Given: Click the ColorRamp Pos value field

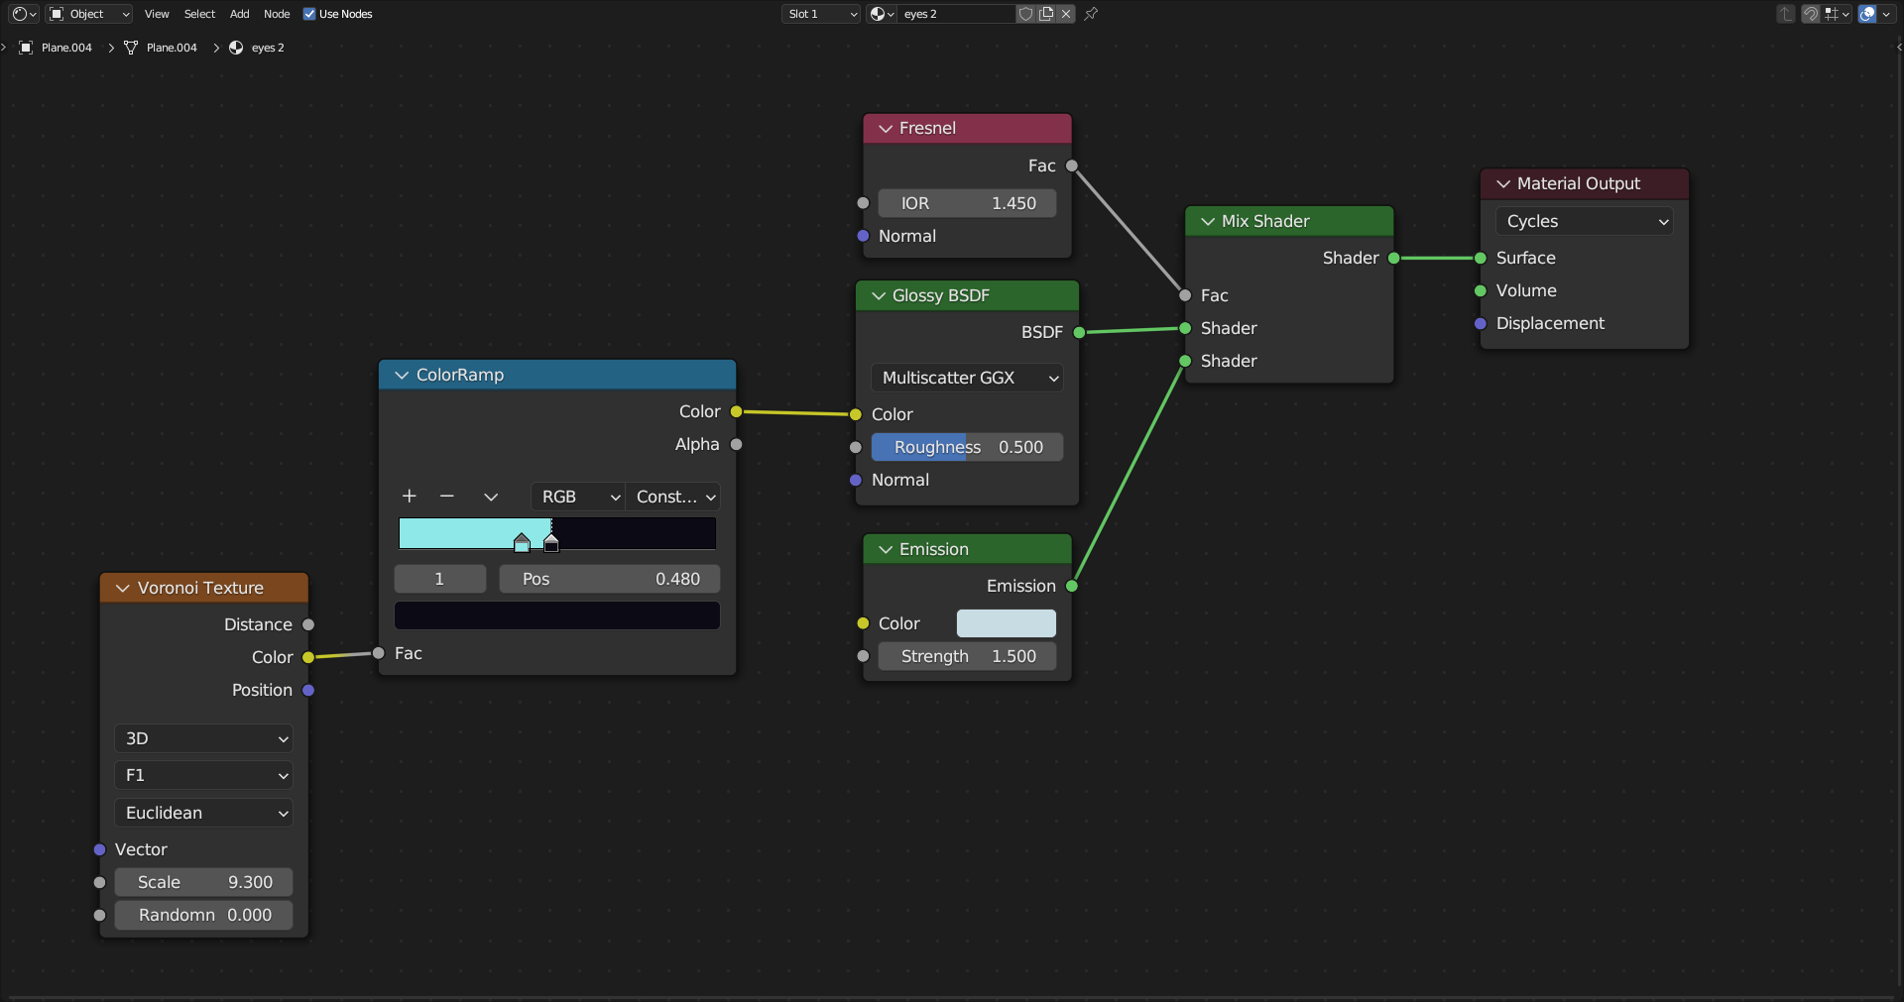Looking at the screenshot, I should 609,579.
